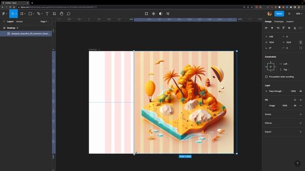Toggle Image fill visibility eye
Viewport: 305px width, 171px height.
[295, 105]
